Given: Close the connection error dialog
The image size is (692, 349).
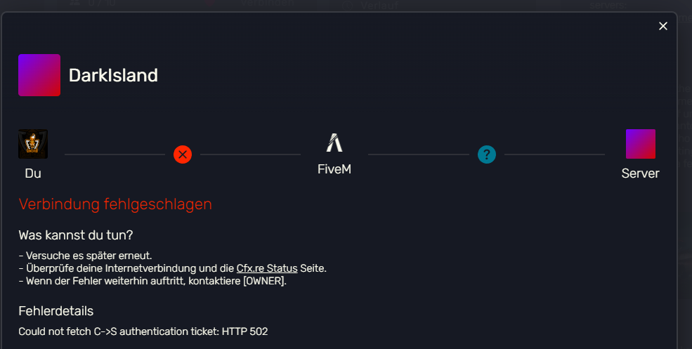Looking at the screenshot, I should click(663, 26).
